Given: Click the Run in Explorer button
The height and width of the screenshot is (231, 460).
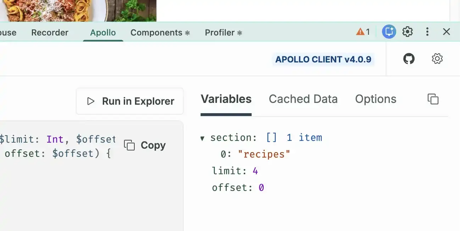Looking at the screenshot, I should click(129, 101).
